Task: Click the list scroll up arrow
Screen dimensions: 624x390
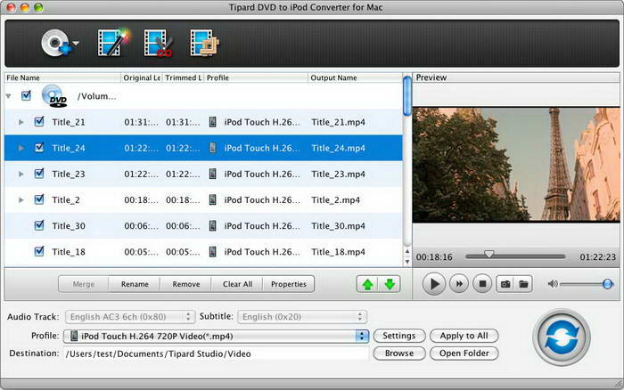Action: click(406, 251)
